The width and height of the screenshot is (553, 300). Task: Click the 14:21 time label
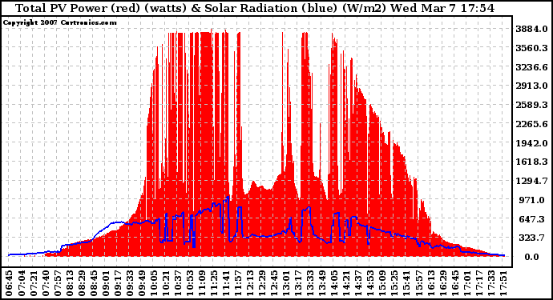pos(345,283)
